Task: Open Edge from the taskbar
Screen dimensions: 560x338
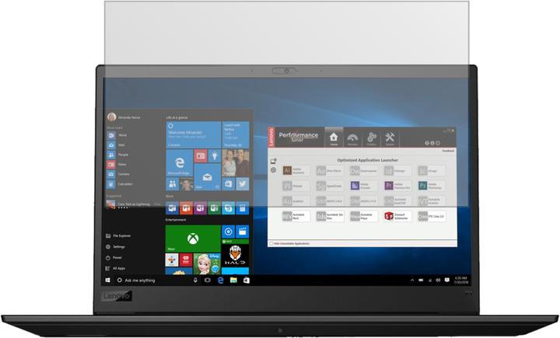Action: coord(220,281)
